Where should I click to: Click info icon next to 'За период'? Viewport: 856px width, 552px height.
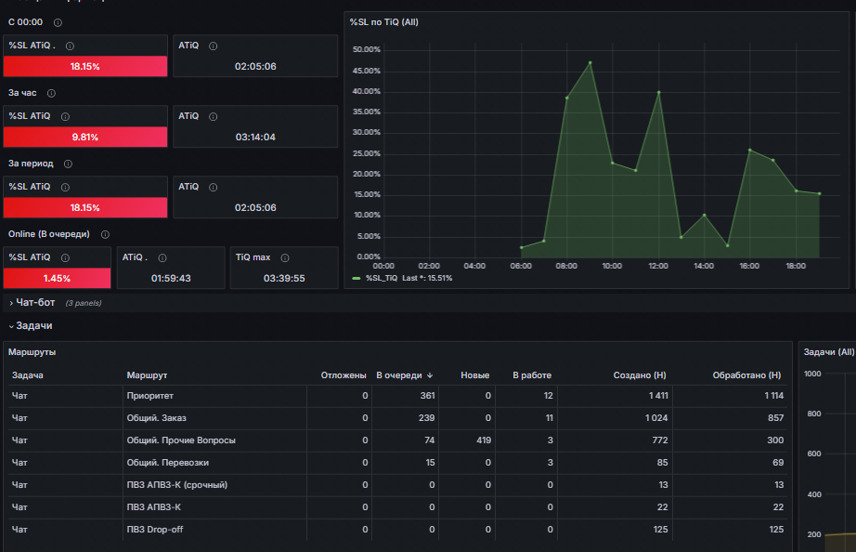point(68,164)
